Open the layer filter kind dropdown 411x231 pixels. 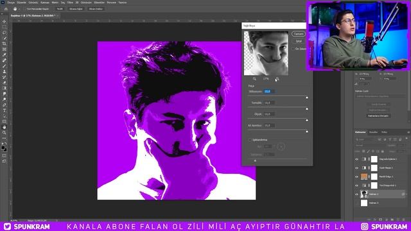click(x=365, y=140)
